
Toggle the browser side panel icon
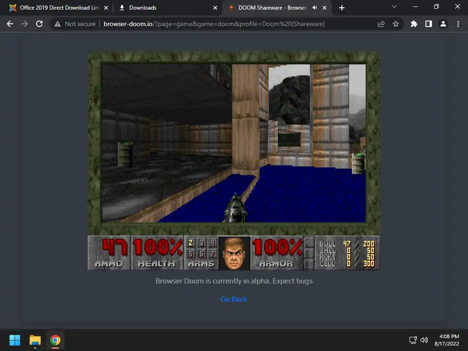pyautogui.click(x=429, y=24)
